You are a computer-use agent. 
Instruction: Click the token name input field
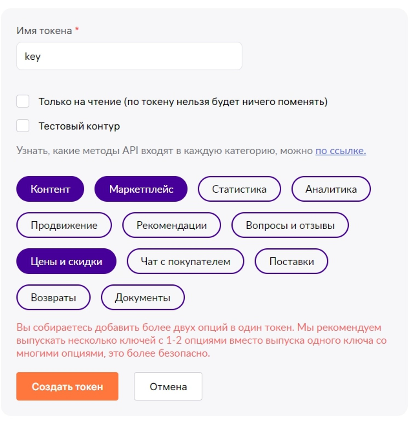click(129, 56)
